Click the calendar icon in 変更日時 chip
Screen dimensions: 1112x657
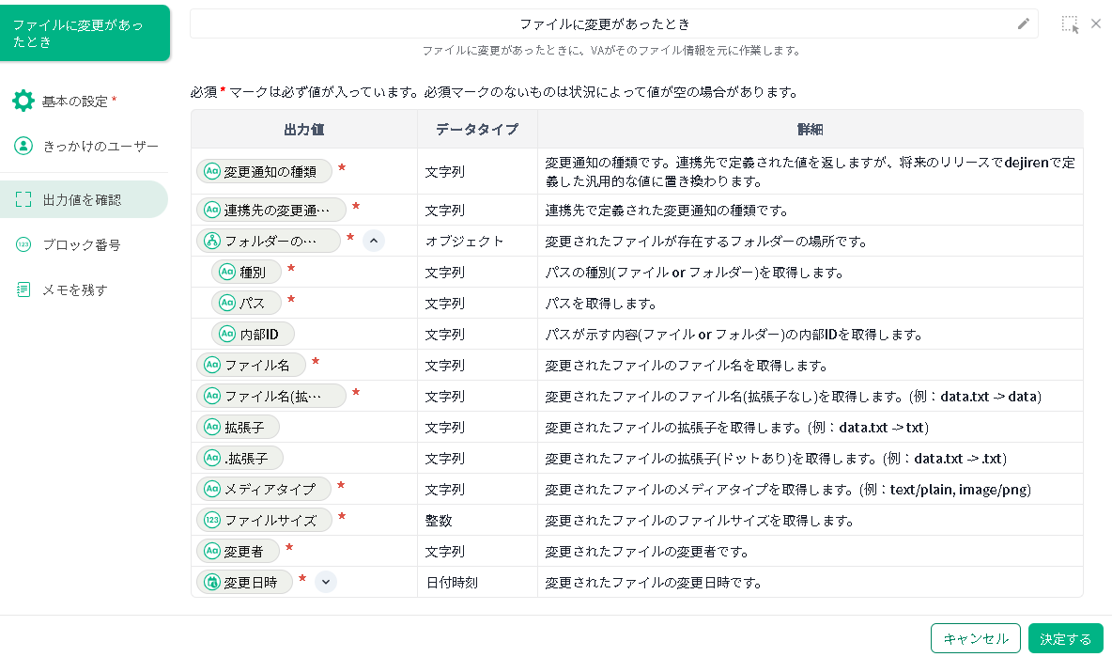[x=212, y=582]
